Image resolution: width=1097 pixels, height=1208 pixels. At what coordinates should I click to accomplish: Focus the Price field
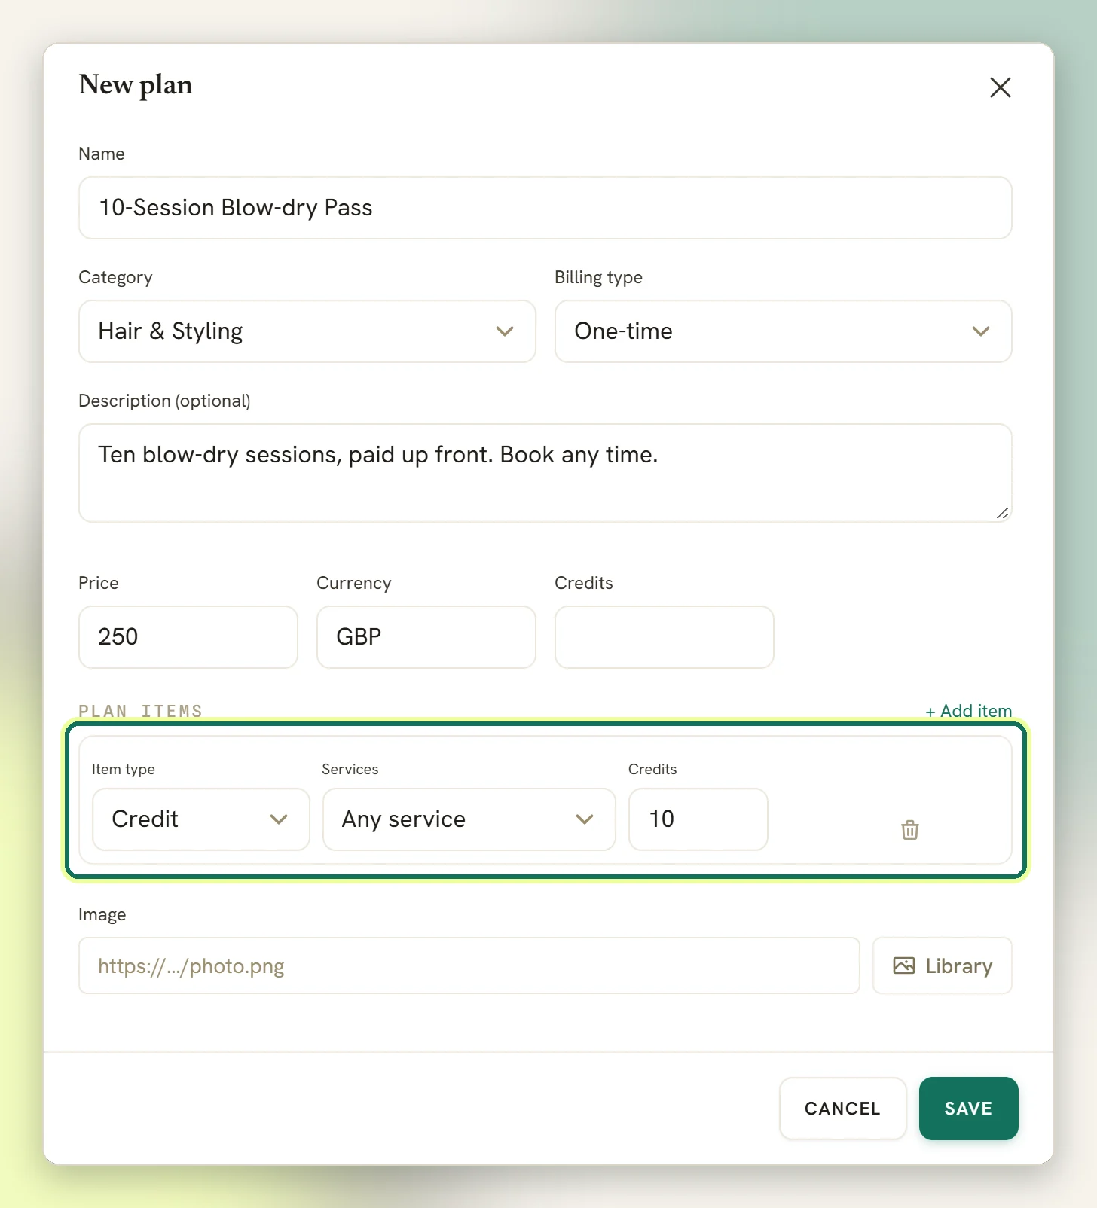click(188, 637)
